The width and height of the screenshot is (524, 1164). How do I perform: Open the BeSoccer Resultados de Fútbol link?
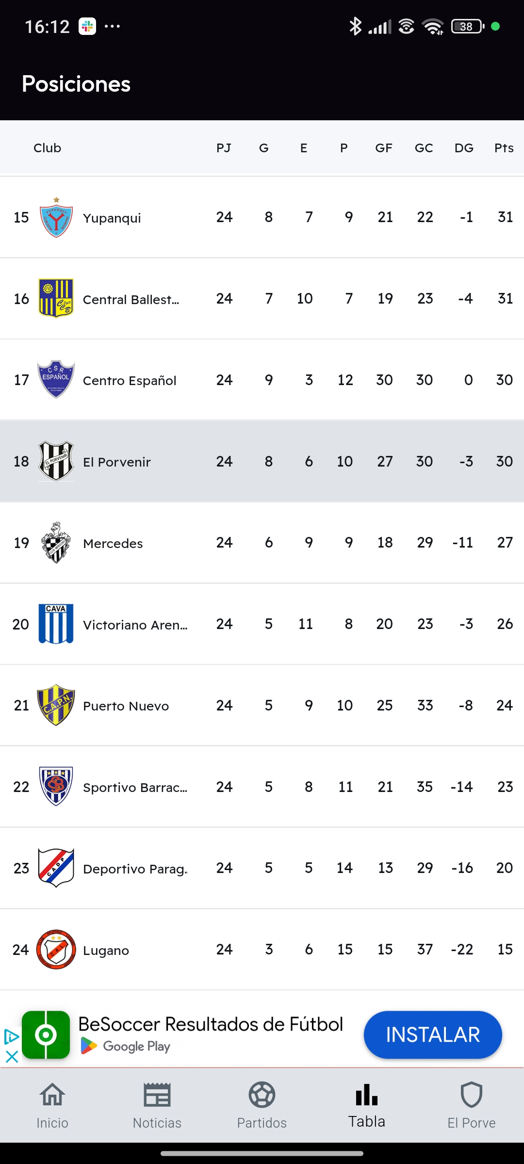pos(211,1024)
